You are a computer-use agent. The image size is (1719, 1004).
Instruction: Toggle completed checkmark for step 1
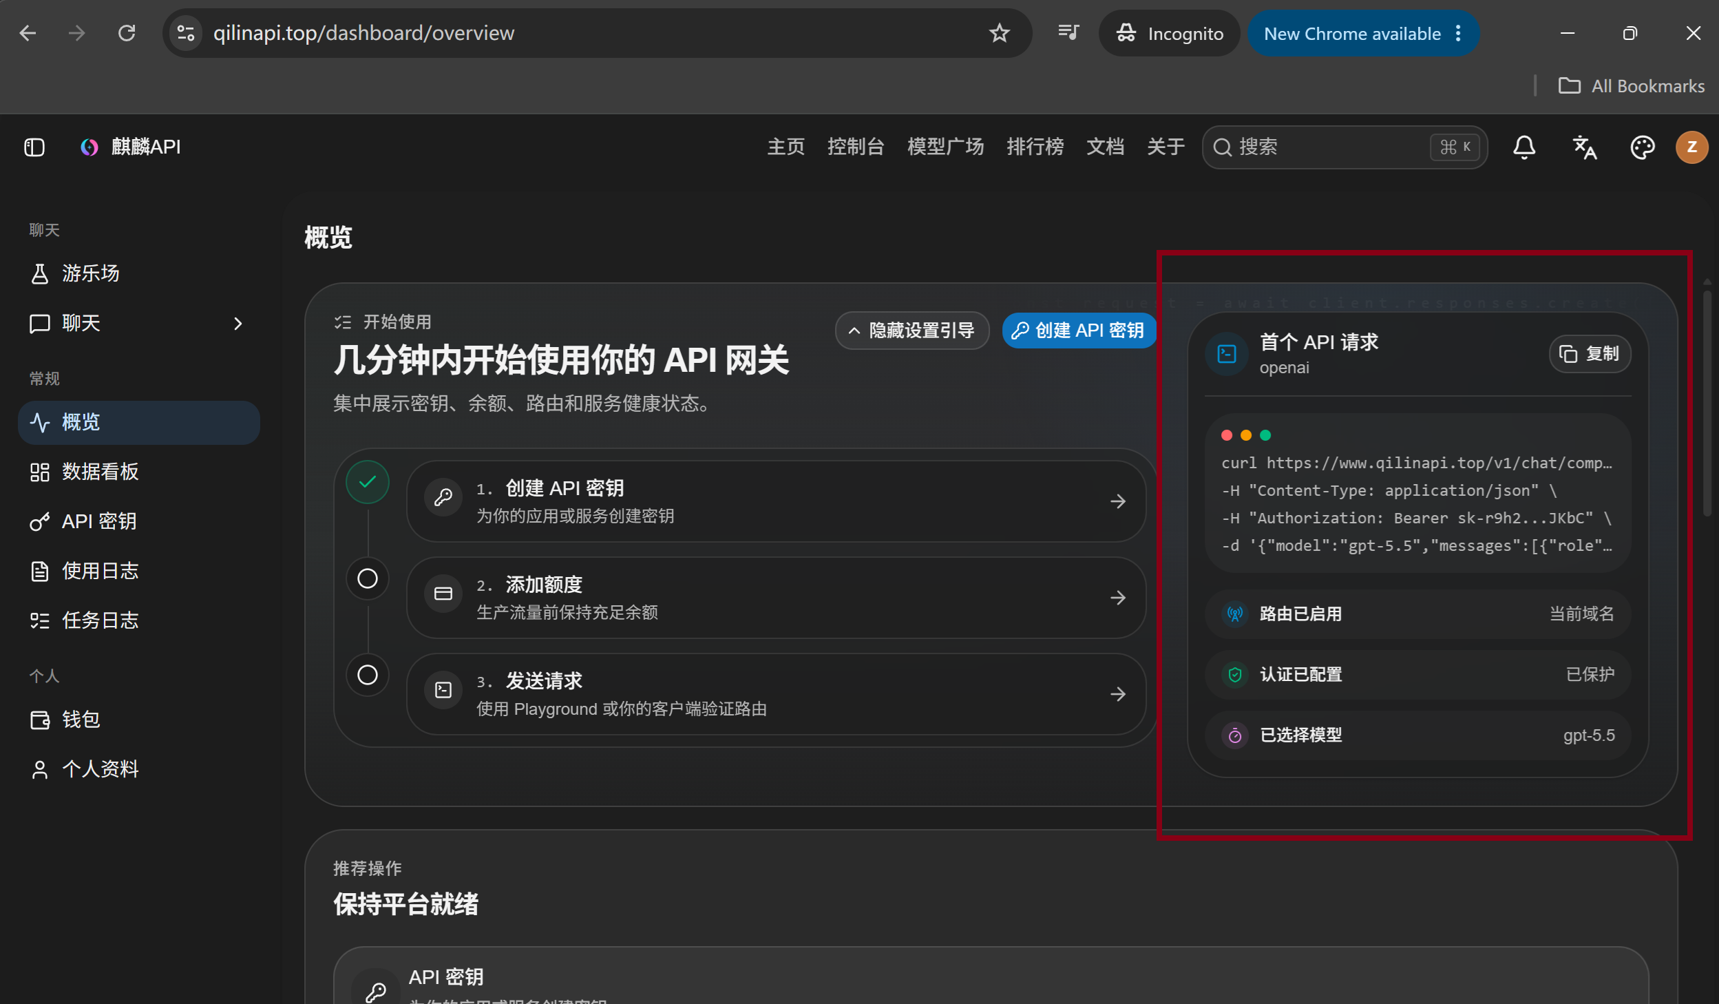[368, 481]
